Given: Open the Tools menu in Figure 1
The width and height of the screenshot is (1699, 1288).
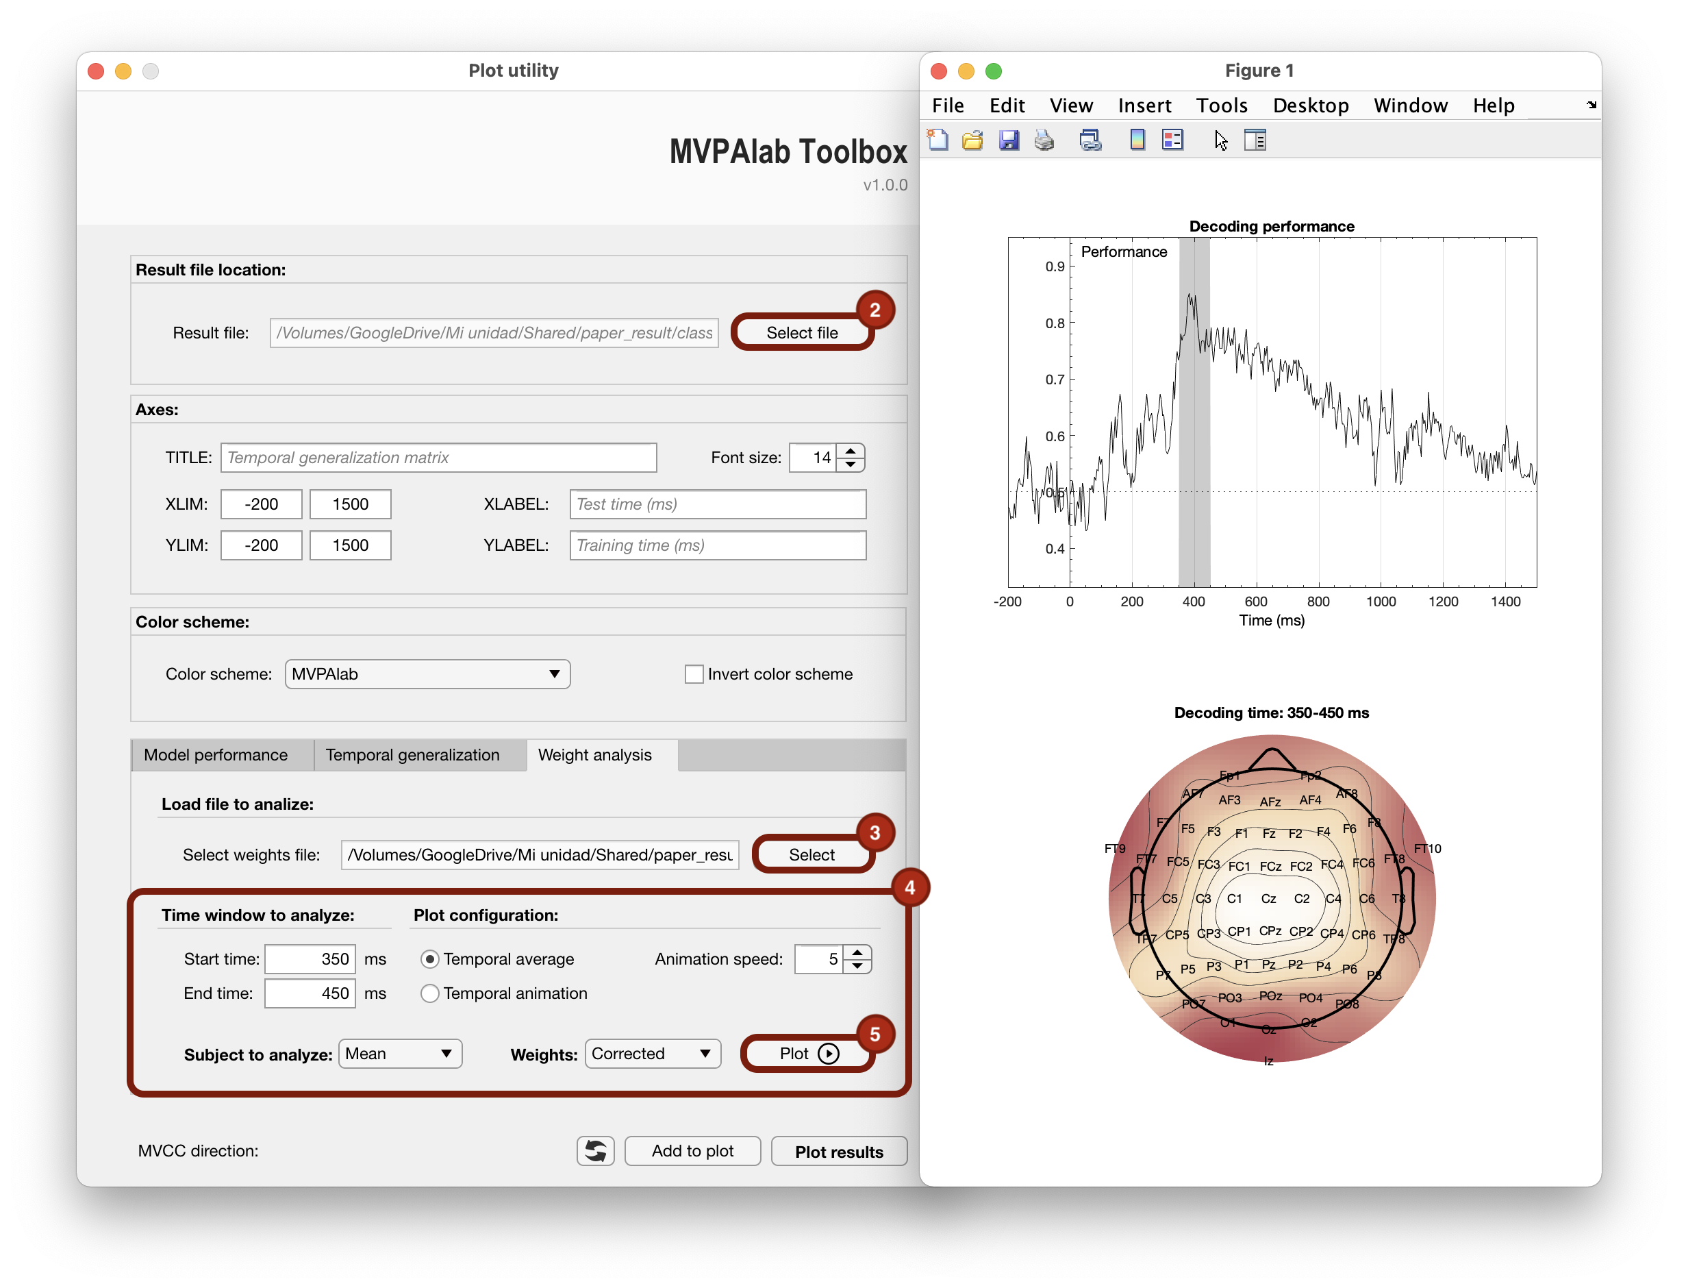Looking at the screenshot, I should 1221,106.
